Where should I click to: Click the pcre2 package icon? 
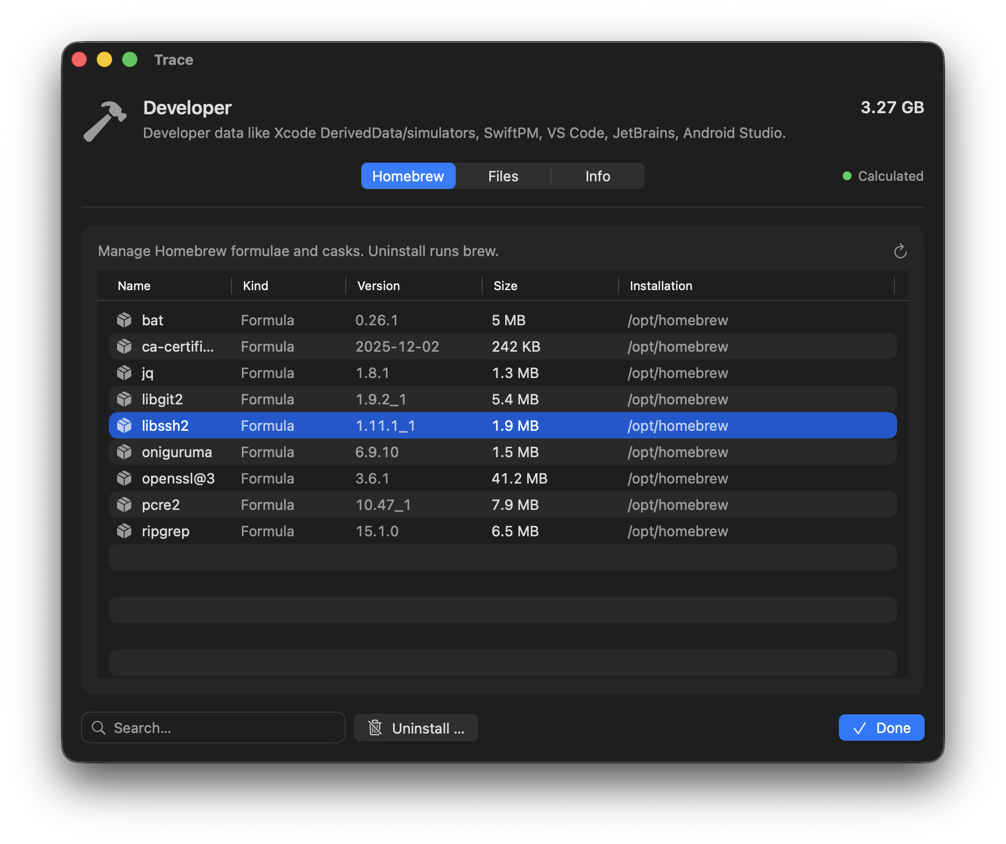coord(124,504)
